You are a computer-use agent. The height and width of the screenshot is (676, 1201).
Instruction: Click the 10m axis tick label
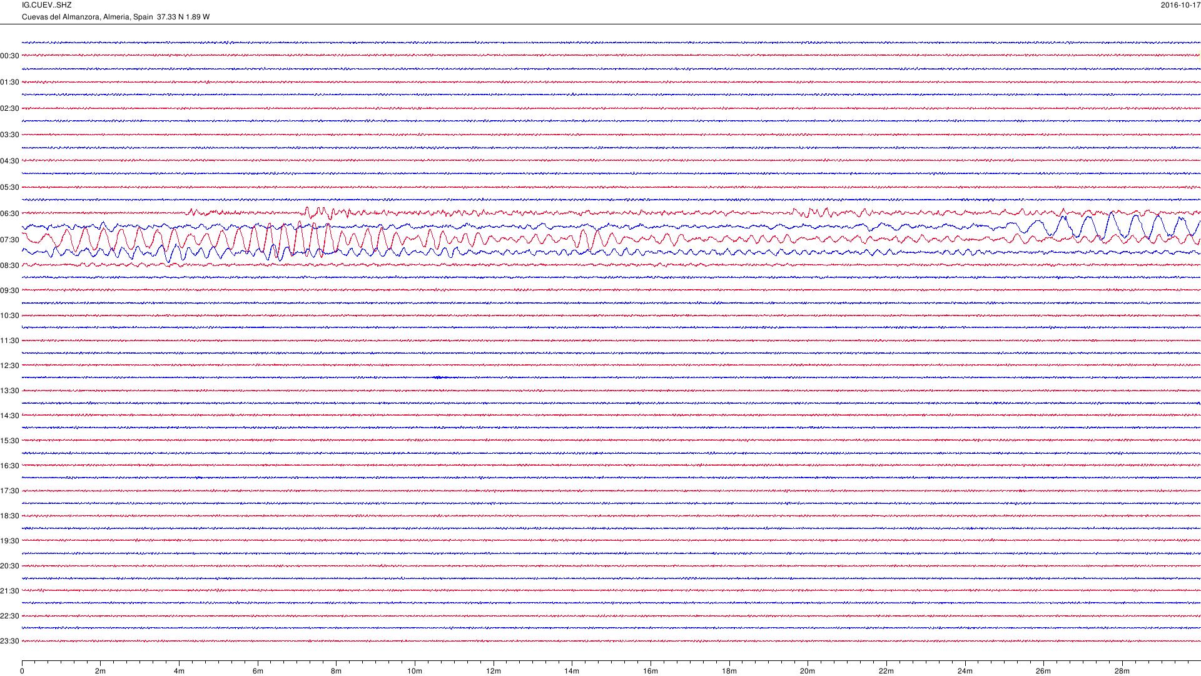point(415,671)
